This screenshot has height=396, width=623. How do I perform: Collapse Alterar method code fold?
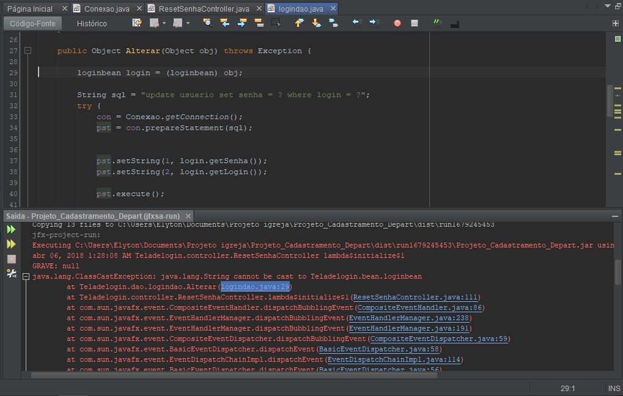tap(28, 51)
